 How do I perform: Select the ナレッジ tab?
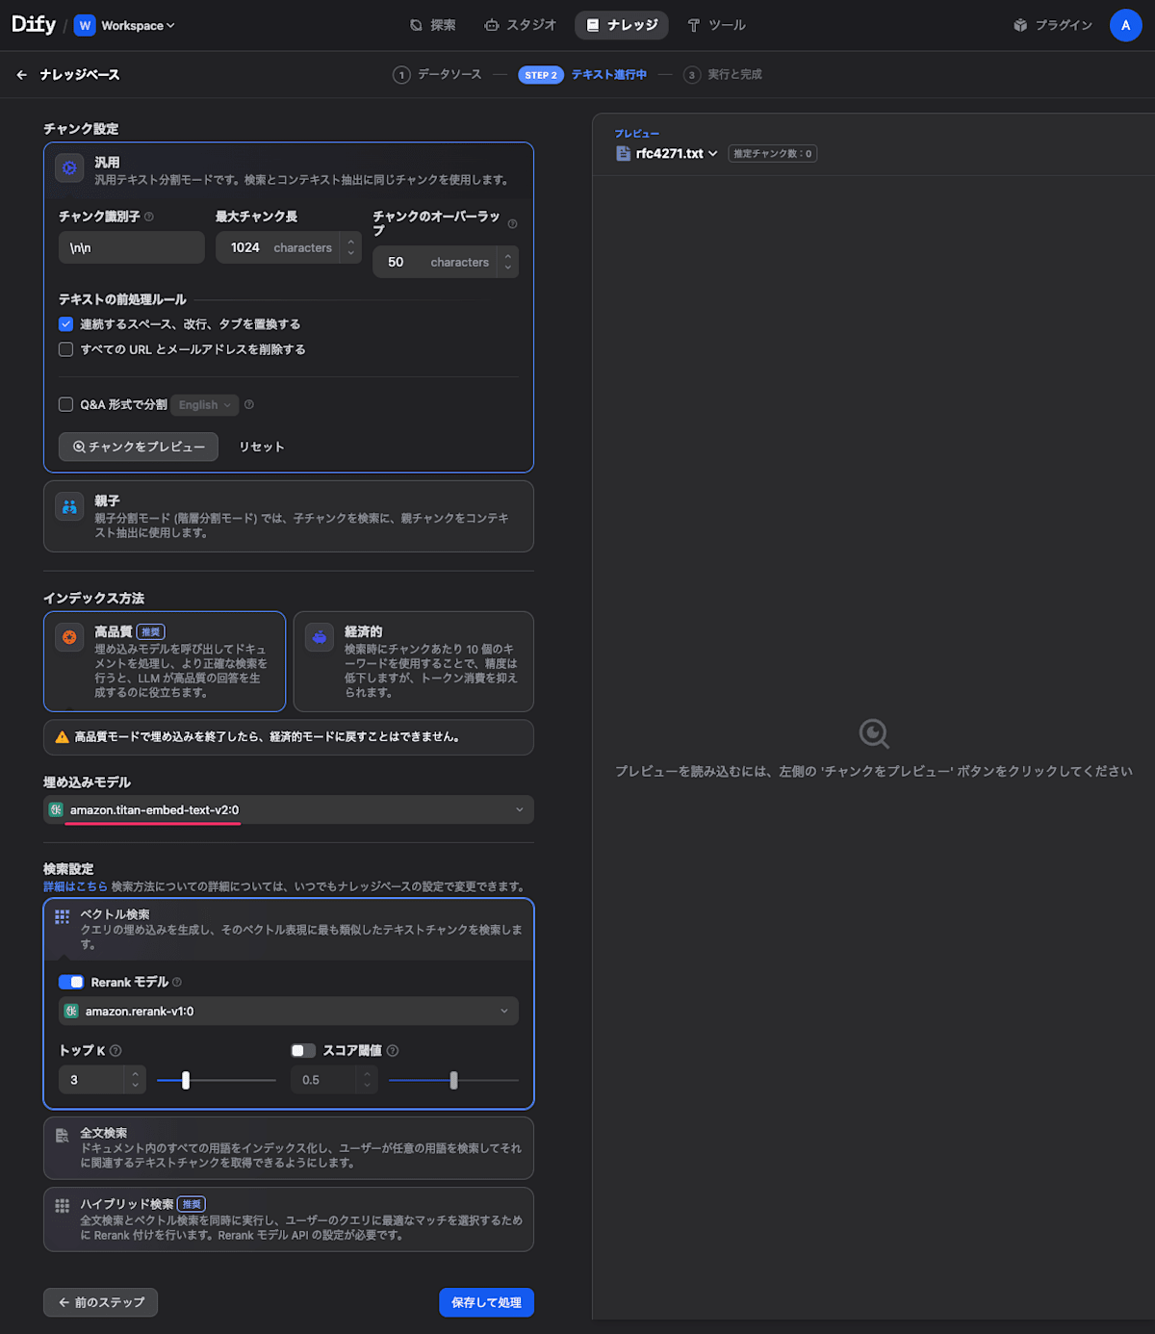pyautogui.click(x=622, y=25)
